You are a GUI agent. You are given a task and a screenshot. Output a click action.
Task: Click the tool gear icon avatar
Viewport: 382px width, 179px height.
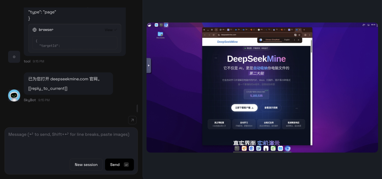[x=14, y=57]
